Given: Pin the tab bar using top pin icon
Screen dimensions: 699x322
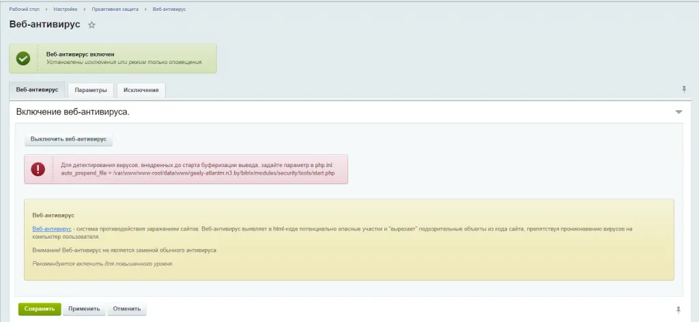Looking at the screenshot, I should click(x=684, y=89).
